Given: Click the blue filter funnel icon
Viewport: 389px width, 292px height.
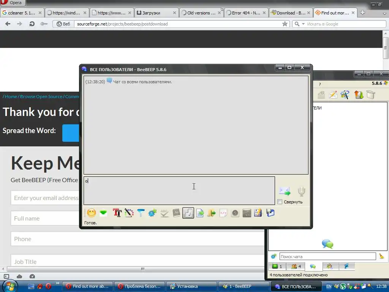Looking at the screenshot, I should click(x=141, y=213).
